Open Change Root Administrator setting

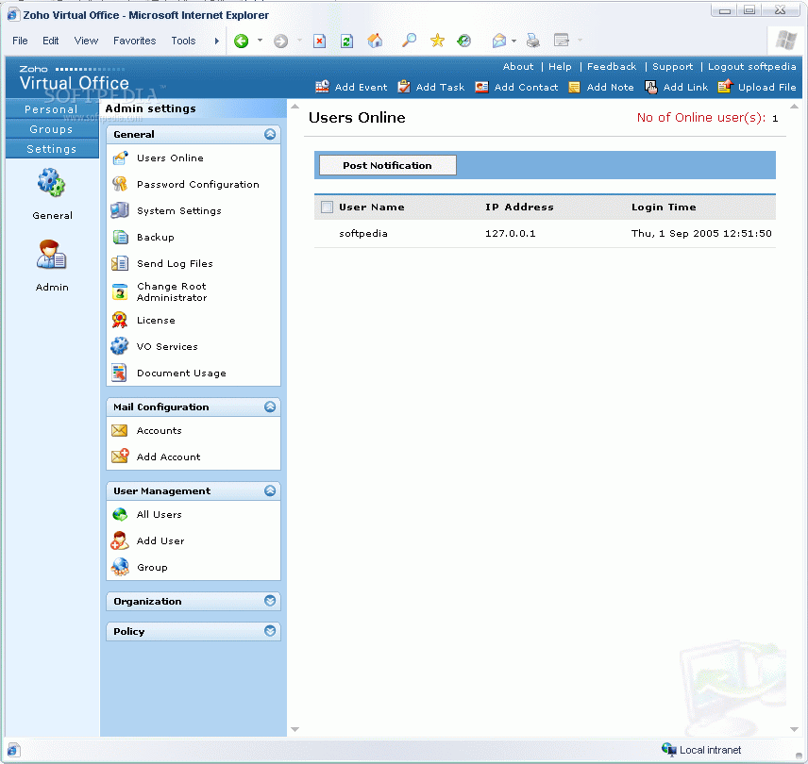click(172, 291)
